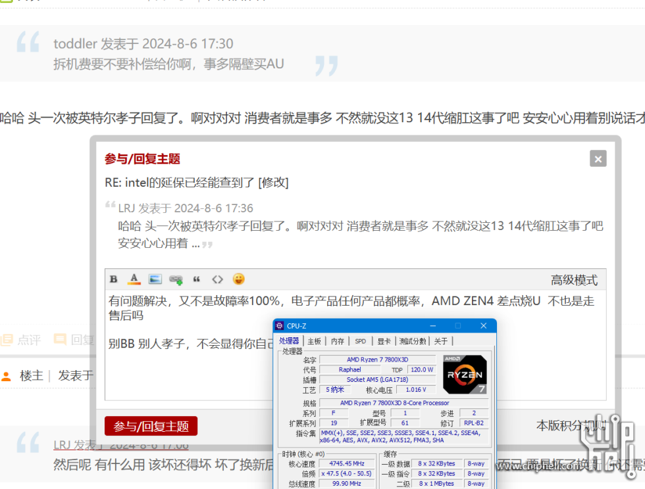Select the multiplier x 47.5 (4.0 - 50.5) value
This screenshot has height=489, width=645.
coord(346,474)
